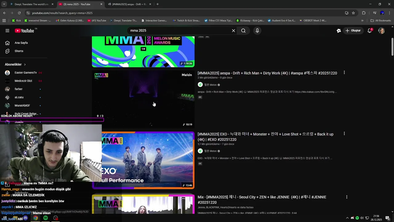Viewport: 394px width, 222px height.
Task: Open Chrome extensions puzzle icon
Action: (364, 13)
